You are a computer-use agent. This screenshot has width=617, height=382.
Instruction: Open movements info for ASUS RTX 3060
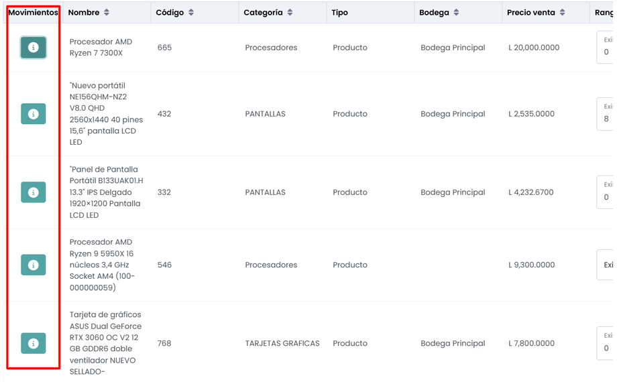click(x=33, y=343)
